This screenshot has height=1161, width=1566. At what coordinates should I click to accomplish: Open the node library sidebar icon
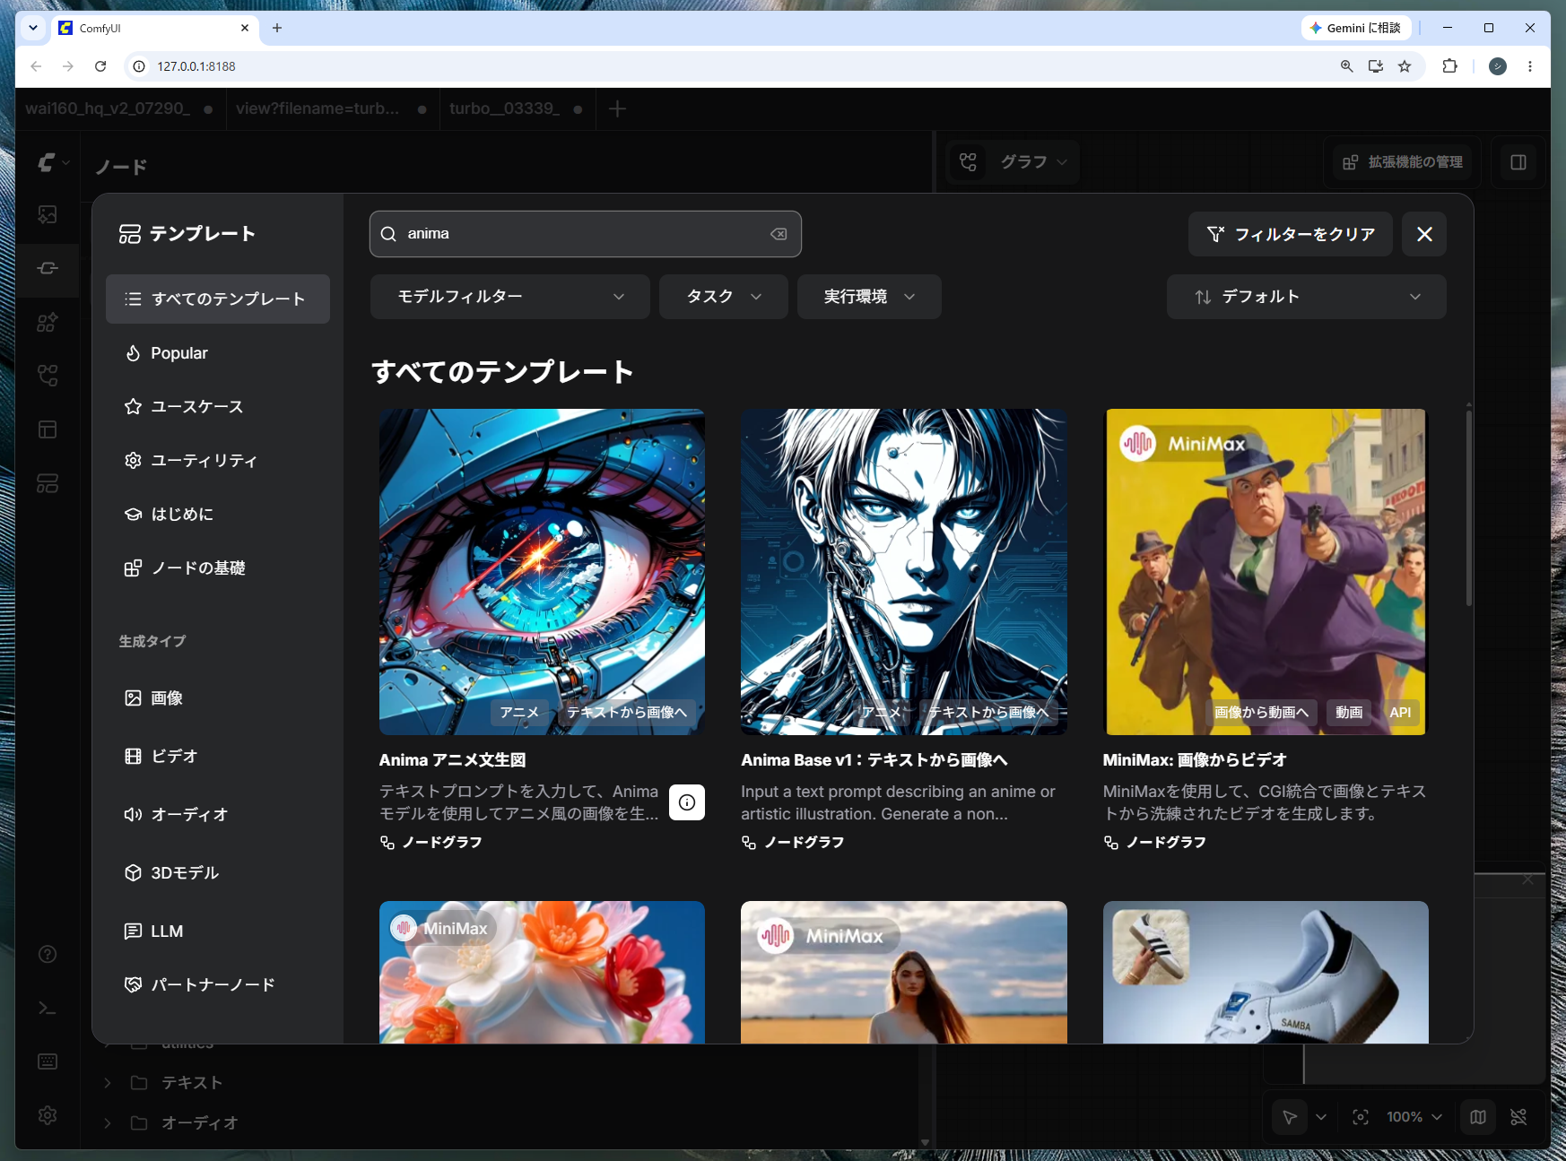[48, 268]
